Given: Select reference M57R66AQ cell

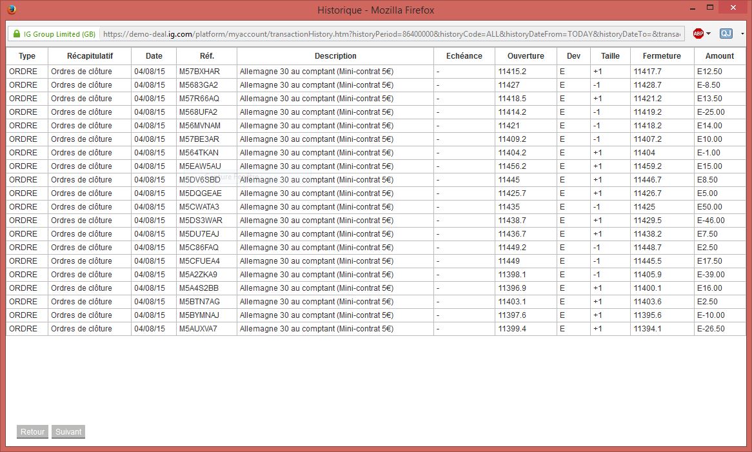Looking at the screenshot, I should [x=207, y=98].
